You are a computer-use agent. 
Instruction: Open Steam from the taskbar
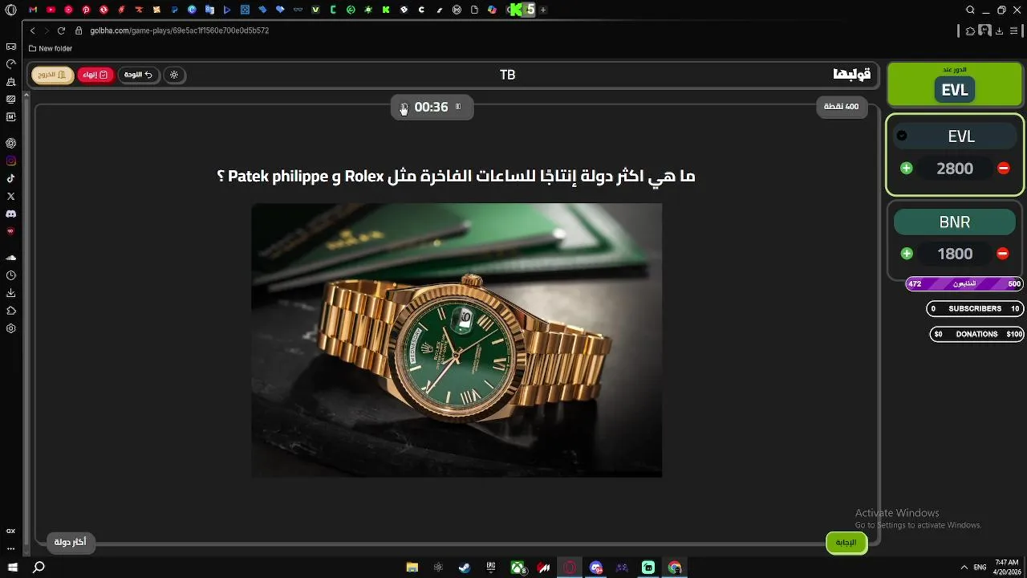pyautogui.click(x=465, y=568)
